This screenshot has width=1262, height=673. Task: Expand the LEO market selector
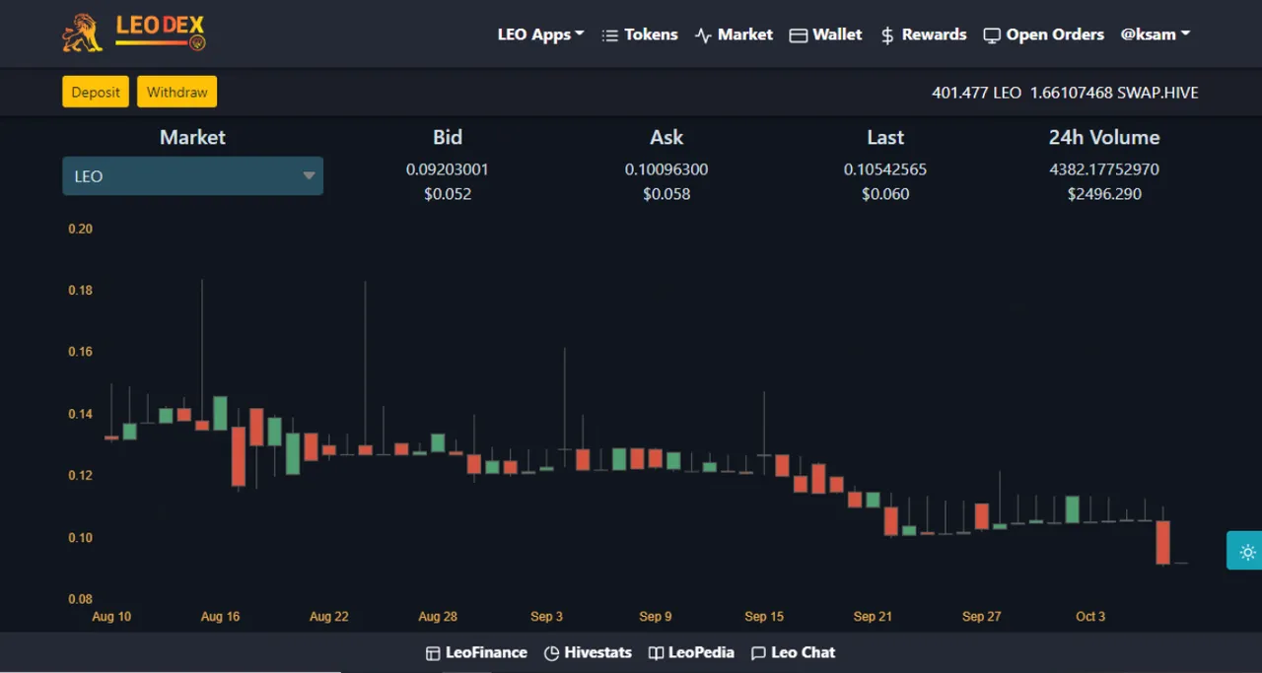(192, 176)
